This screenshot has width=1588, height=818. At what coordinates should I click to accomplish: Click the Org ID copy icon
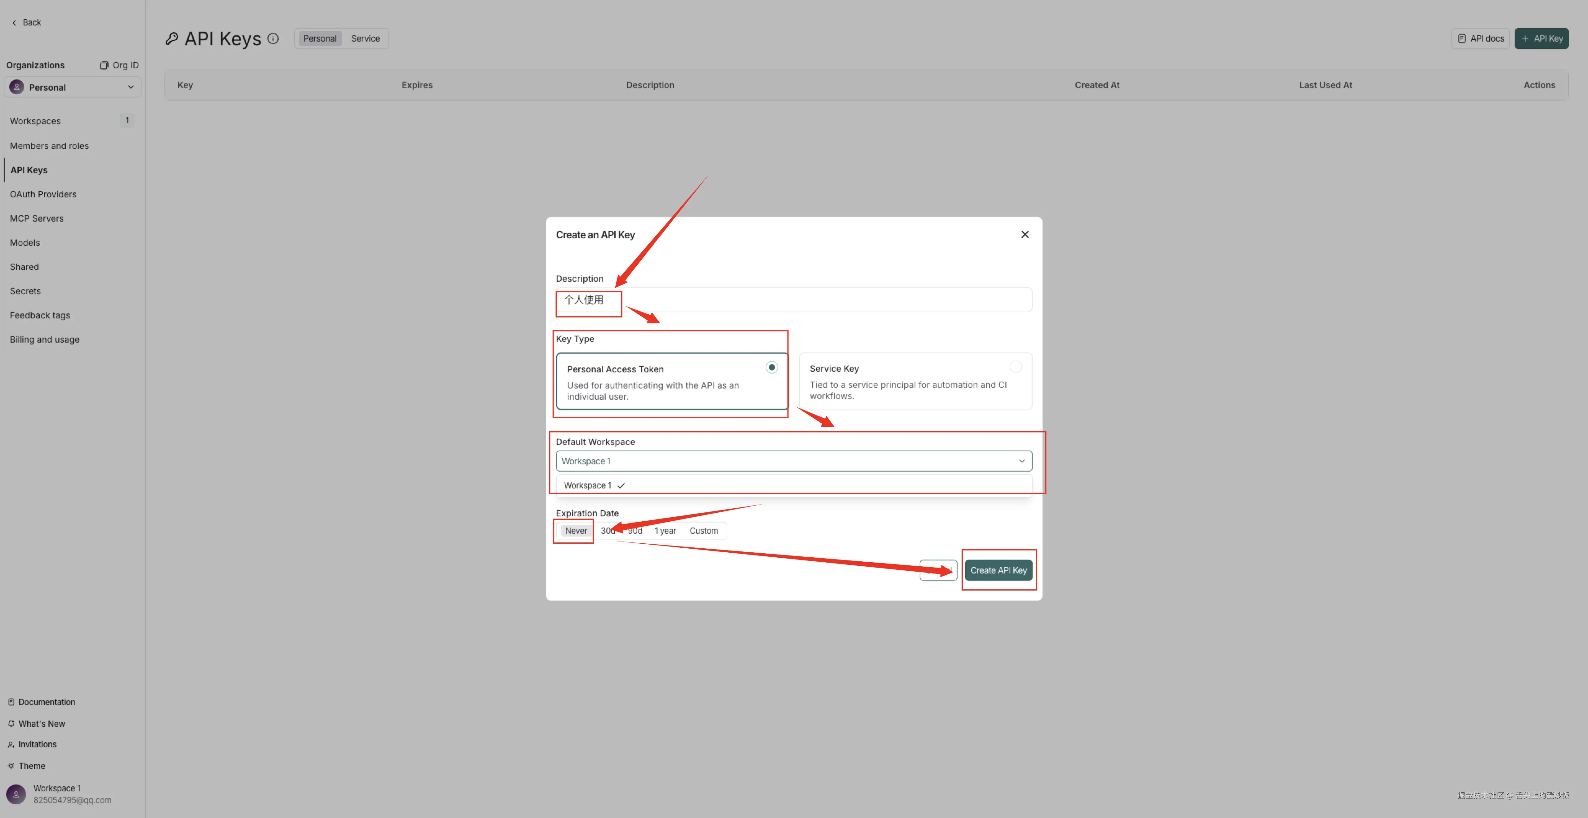(104, 65)
